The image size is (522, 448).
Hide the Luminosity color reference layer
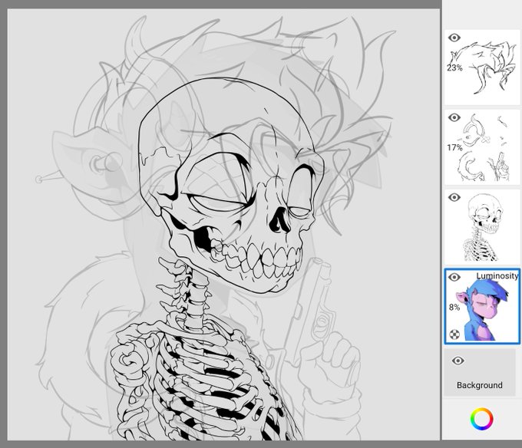pyautogui.click(x=454, y=277)
